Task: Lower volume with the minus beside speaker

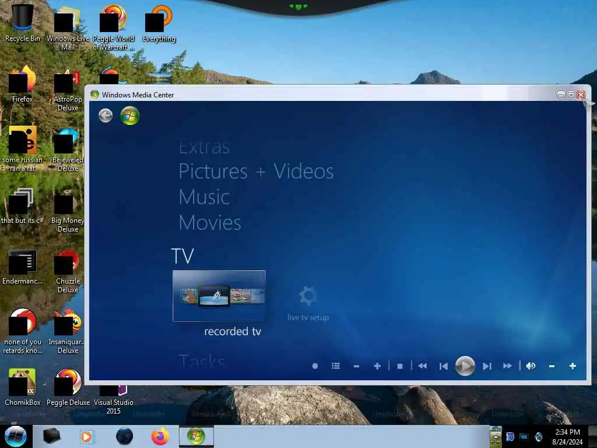Action: [x=552, y=366]
